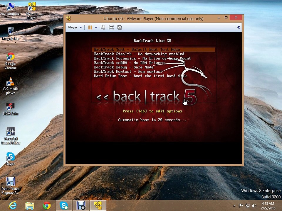Enter full screen mode in VMware toolbar

[x=111, y=28]
